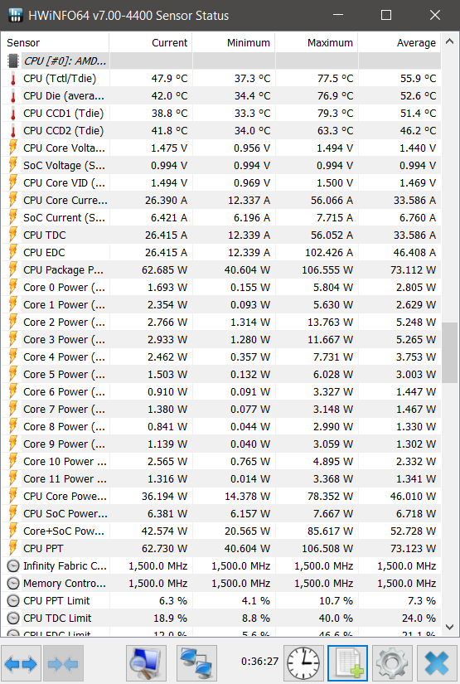Screen dimensions: 460x684
Task: Select the Core 2 Power row
Action: 221,323
